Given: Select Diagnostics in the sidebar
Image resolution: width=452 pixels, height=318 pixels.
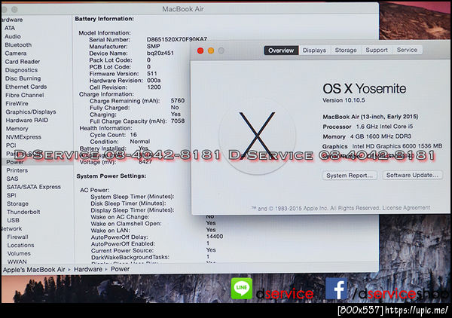Looking at the screenshot, I should point(21,70).
